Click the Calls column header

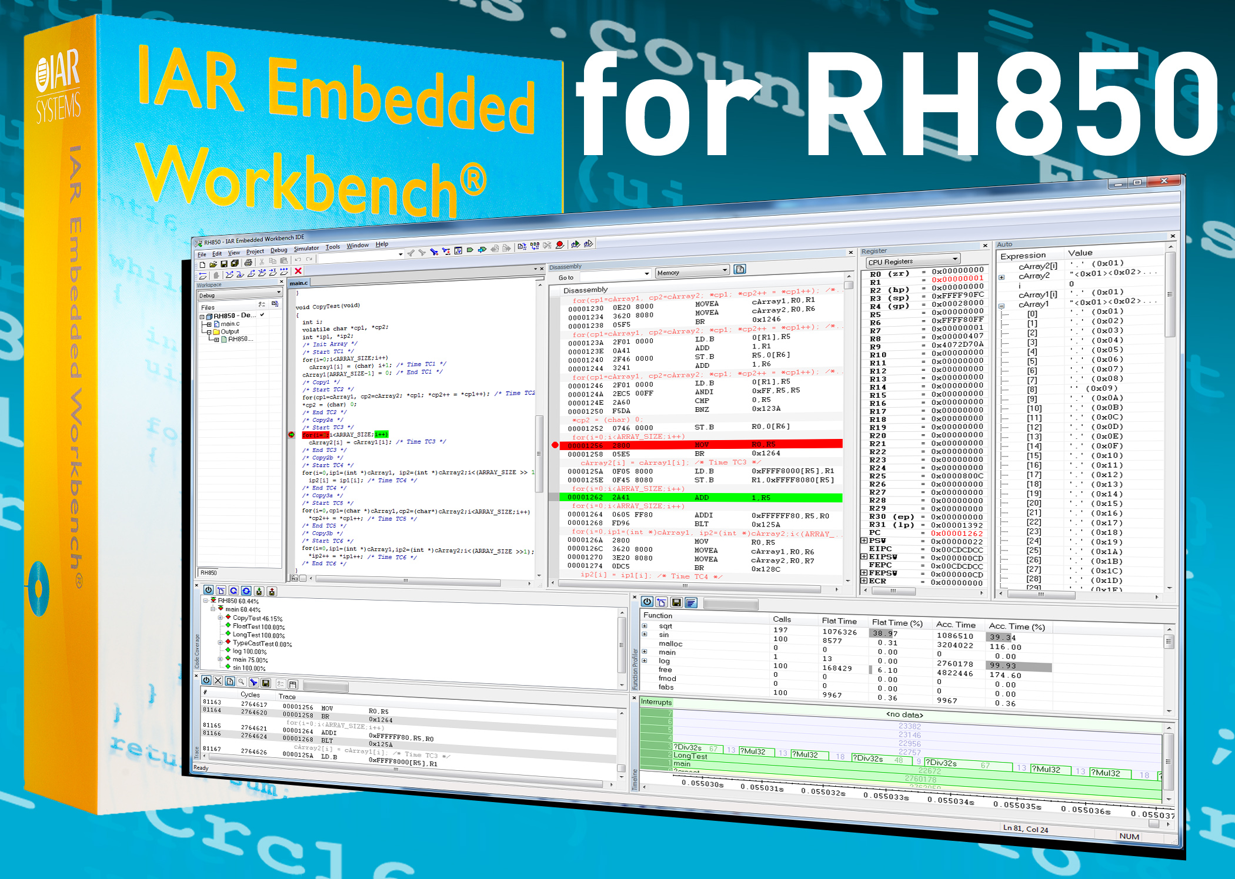[x=782, y=619]
